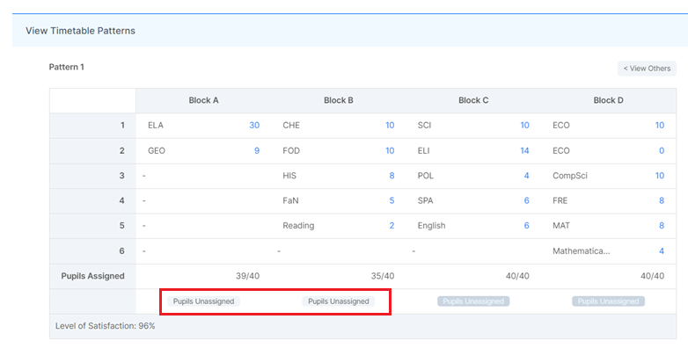Click FOD pupil count 10
This screenshot has height=348, width=688.
coord(390,151)
